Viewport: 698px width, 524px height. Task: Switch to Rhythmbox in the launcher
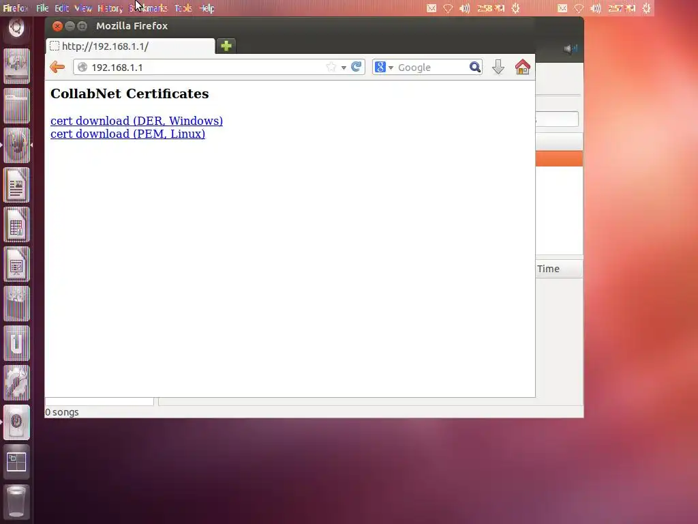click(x=17, y=422)
